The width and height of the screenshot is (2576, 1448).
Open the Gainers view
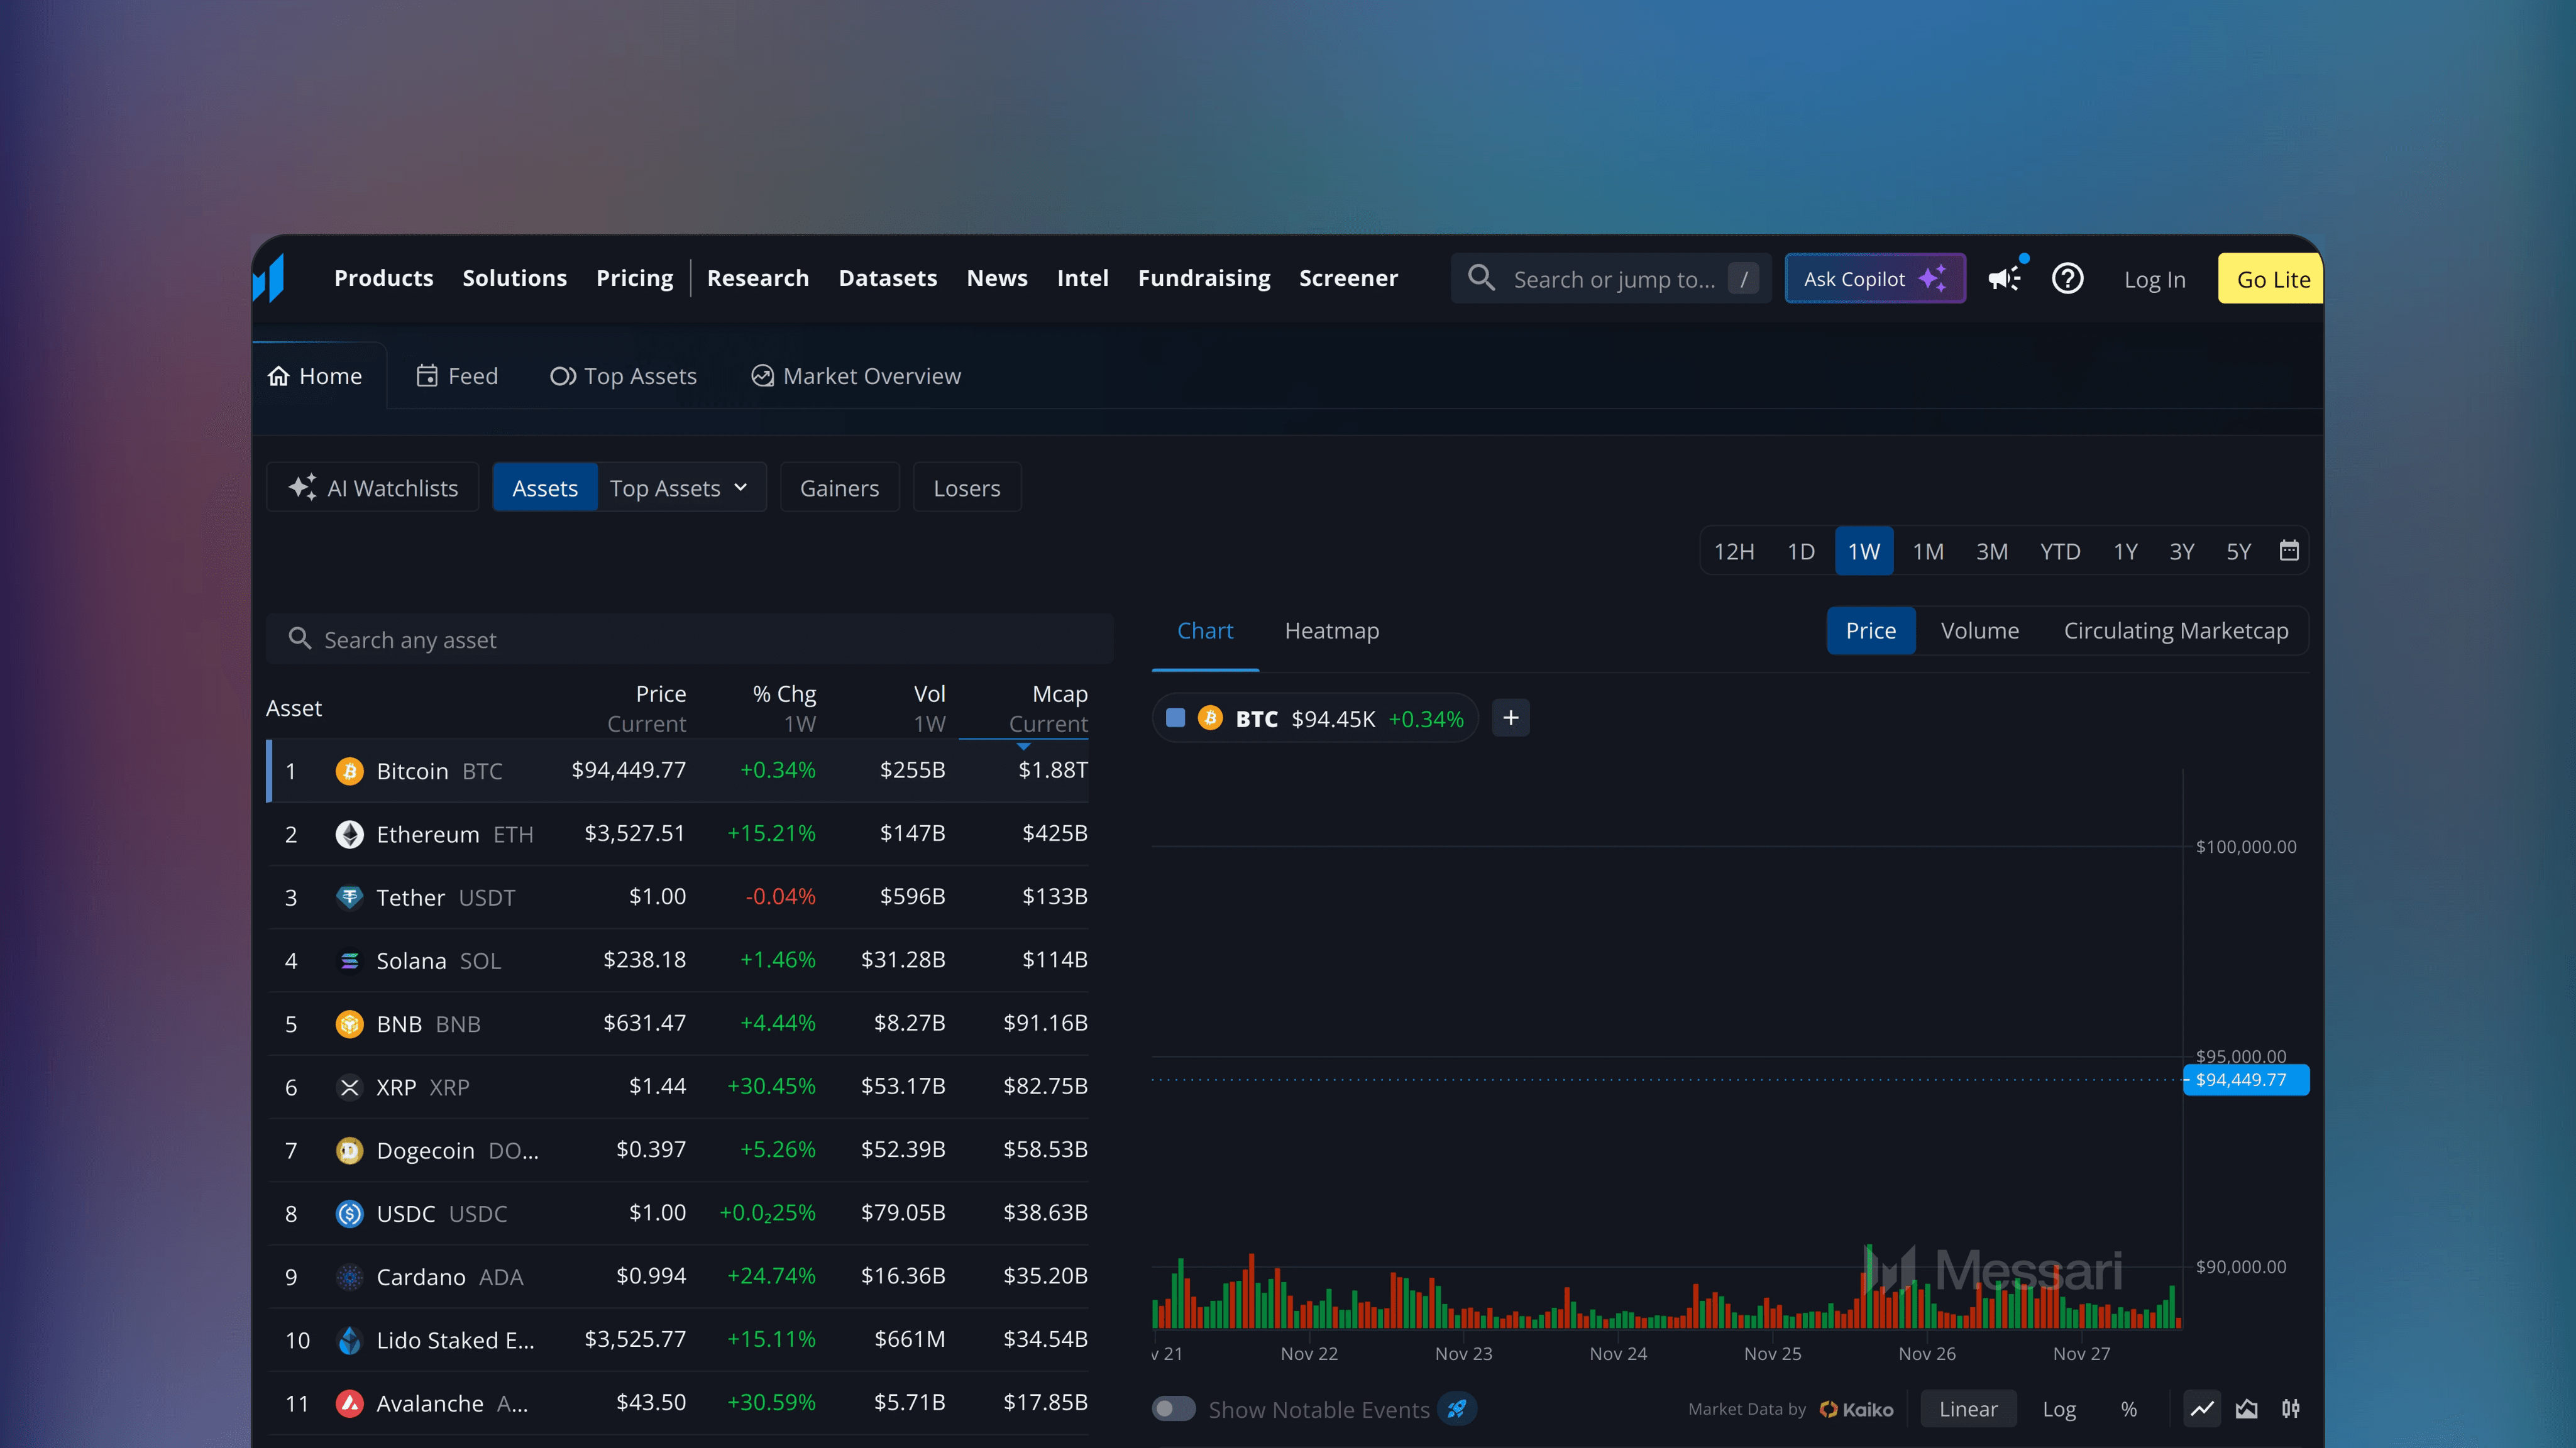pos(839,487)
